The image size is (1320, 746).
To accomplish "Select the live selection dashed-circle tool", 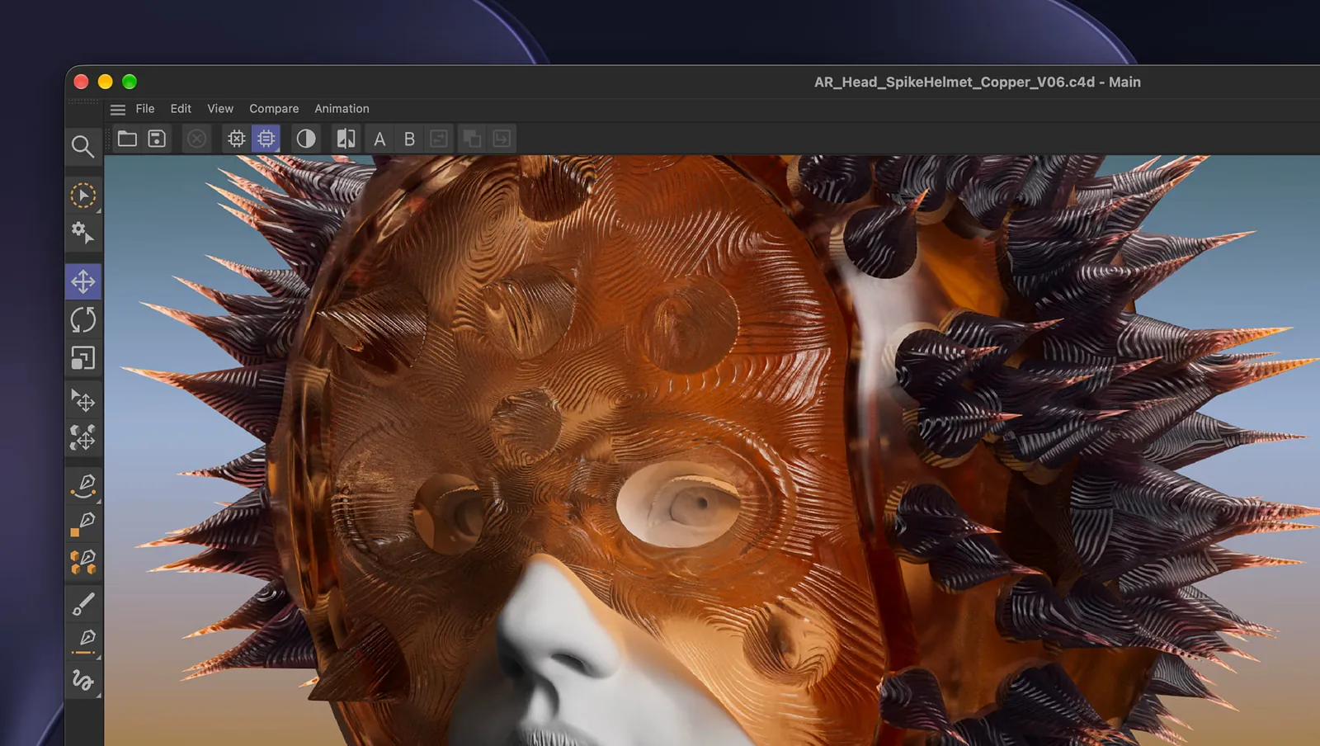I will click(83, 196).
